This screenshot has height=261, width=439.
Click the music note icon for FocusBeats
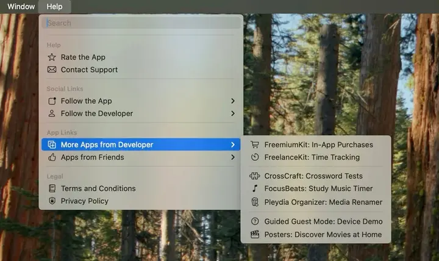[255, 188]
